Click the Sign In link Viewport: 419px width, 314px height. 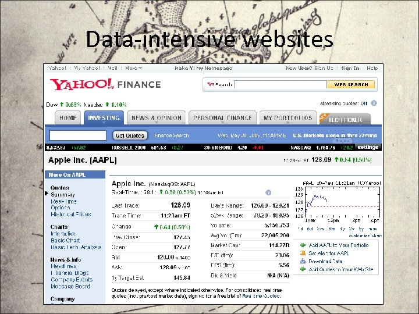pos(350,68)
